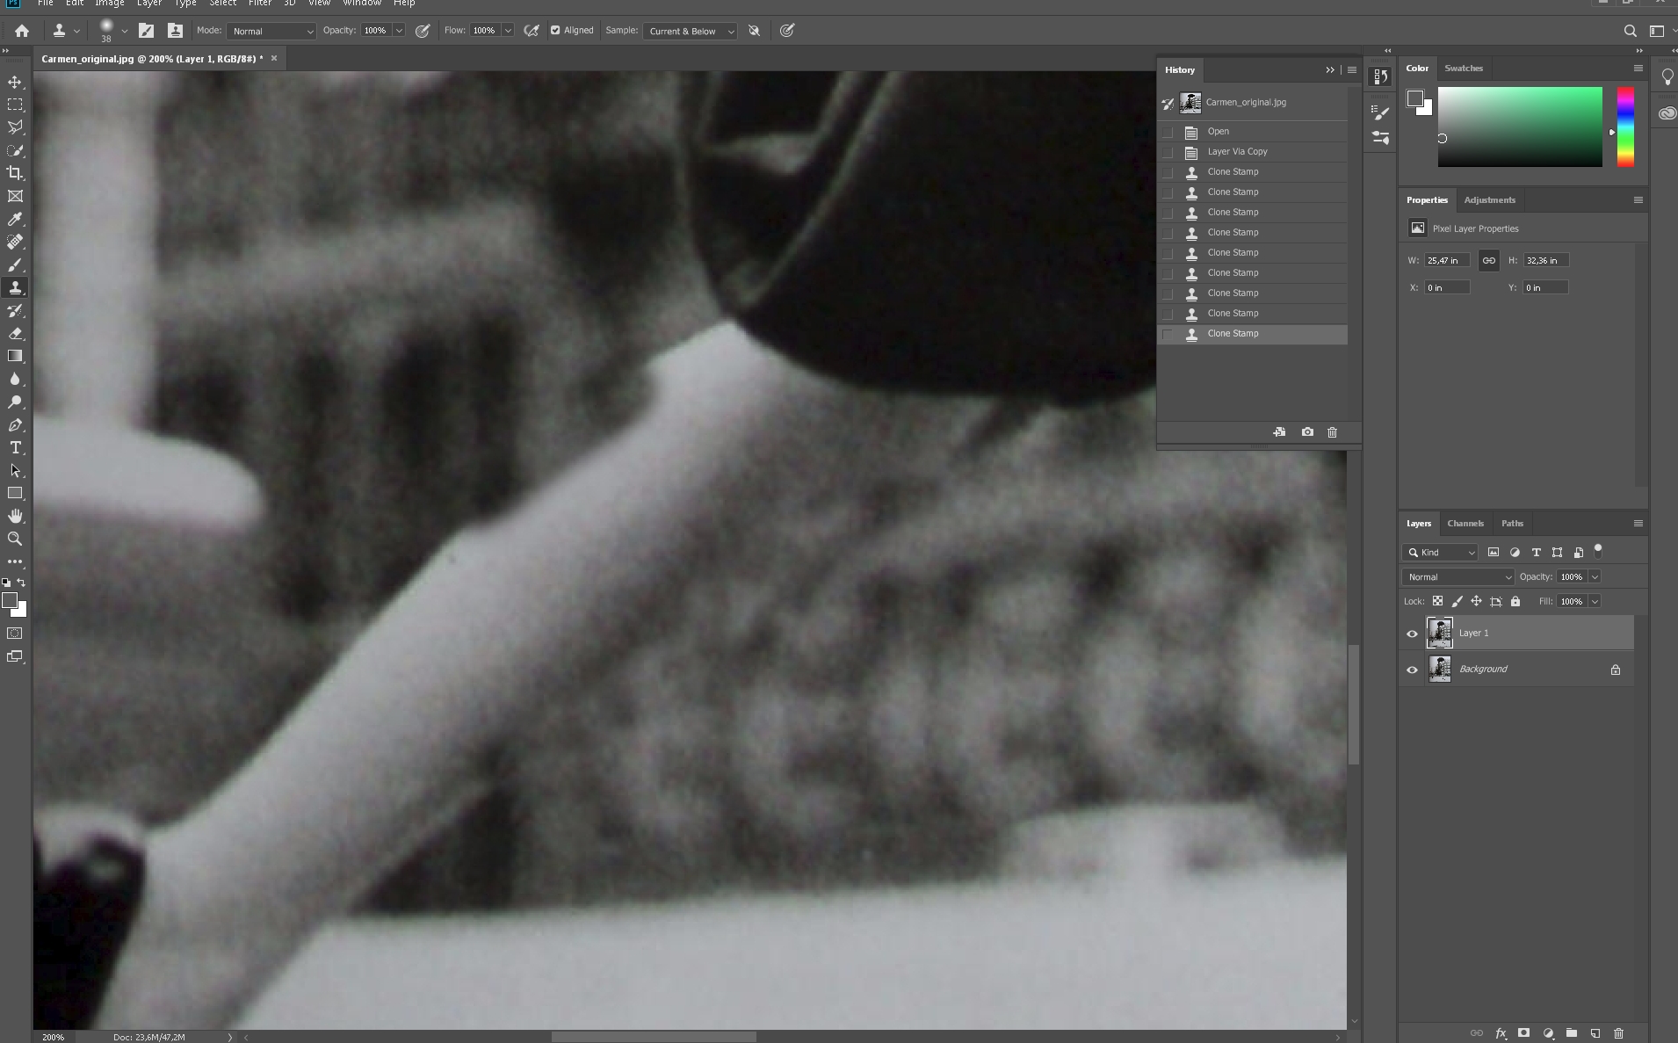1678x1043 pixels.
Task: Link width and height chain button
Action: (1488, 260)
